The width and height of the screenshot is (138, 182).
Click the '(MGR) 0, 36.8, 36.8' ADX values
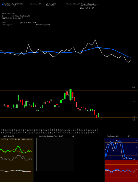(28, 23)
